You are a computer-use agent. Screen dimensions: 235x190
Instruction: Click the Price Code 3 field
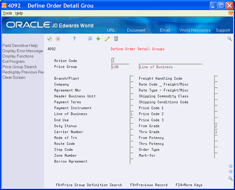pyautogui.click(x=216, y=120)
